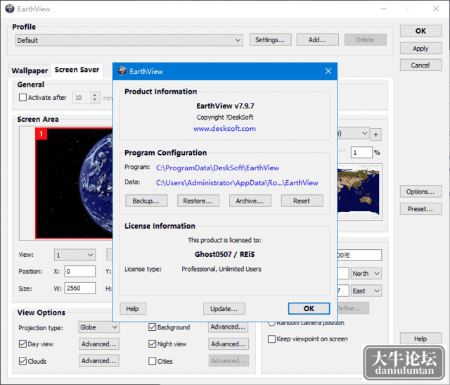
Task: Enable the Activate after checkbox
Action: point(22,98)
